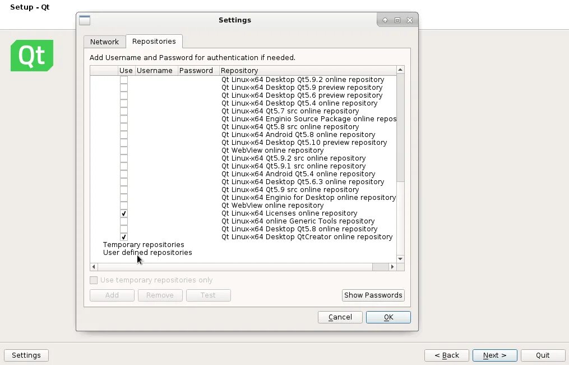
Task: Select the User defined repositories tree item
Action: (147, 253)
